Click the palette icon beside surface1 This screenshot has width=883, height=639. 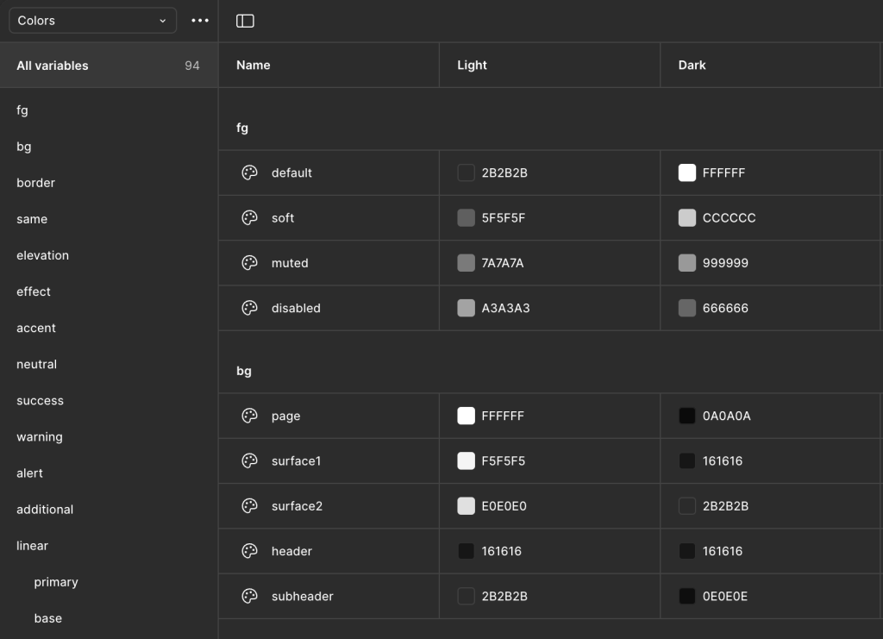pyautogui.click(x=249, y=460)
